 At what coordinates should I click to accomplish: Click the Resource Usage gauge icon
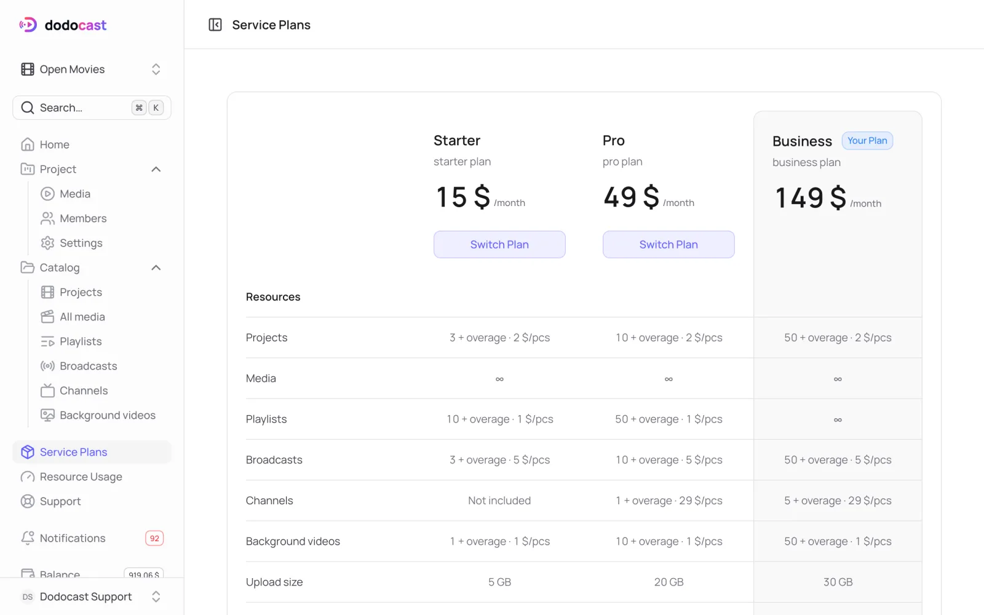click(x=28, y=477)
